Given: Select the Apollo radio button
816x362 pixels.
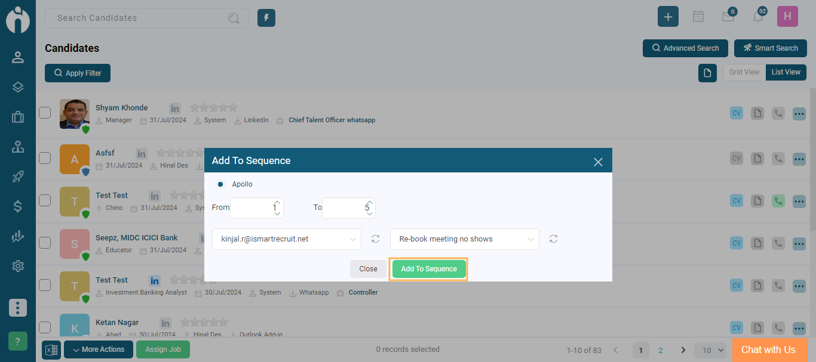Looking at the screenshot, I should coord(220,184).
